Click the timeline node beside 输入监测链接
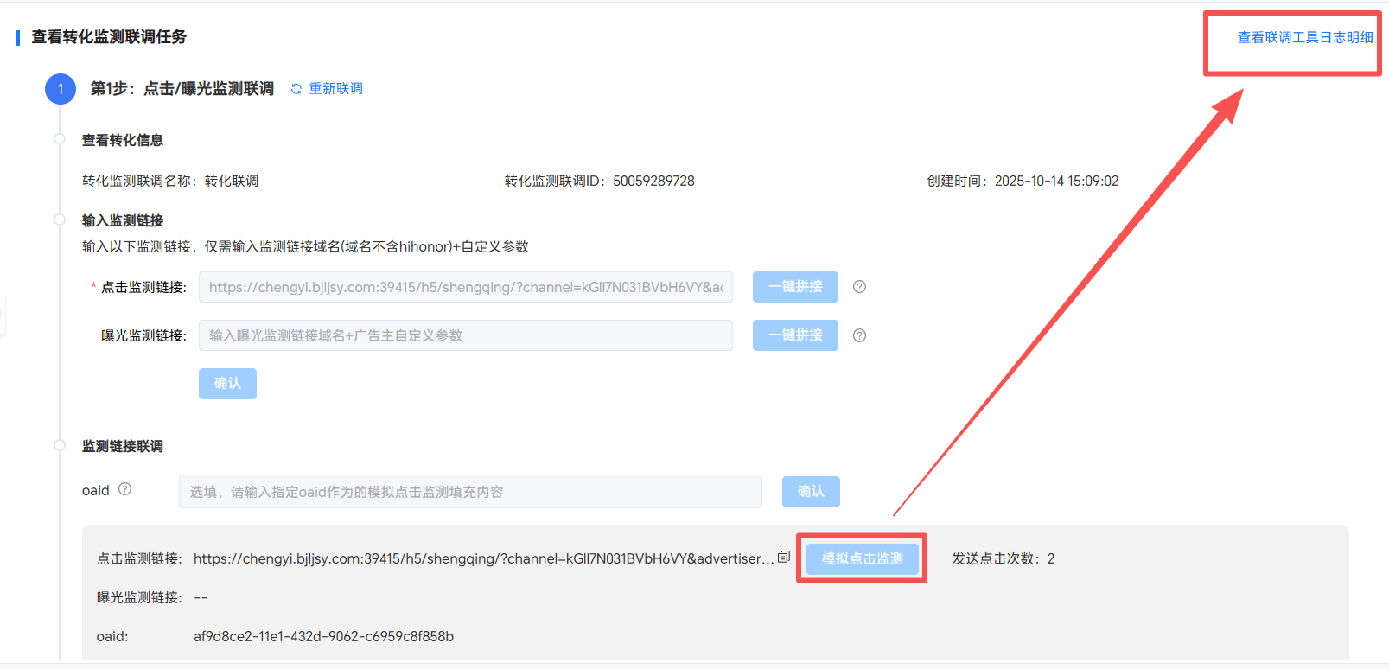1389x669 pixels. 60,220
